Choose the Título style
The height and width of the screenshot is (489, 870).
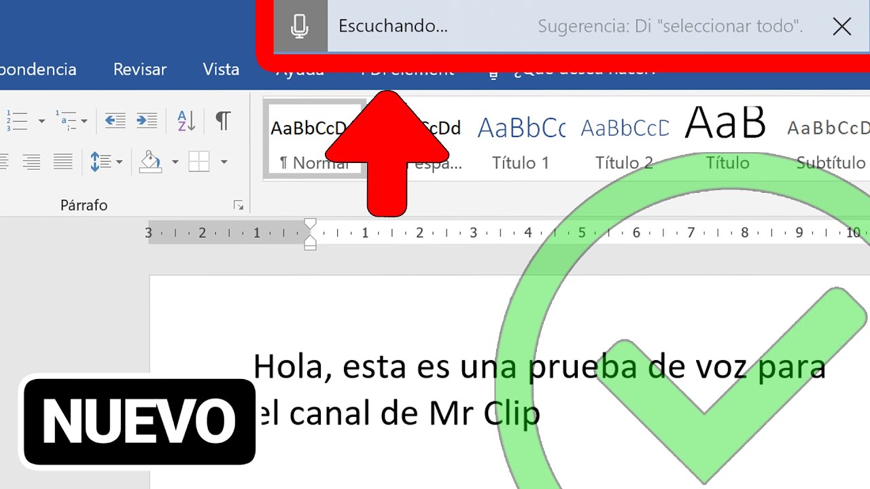click(727, 141)
